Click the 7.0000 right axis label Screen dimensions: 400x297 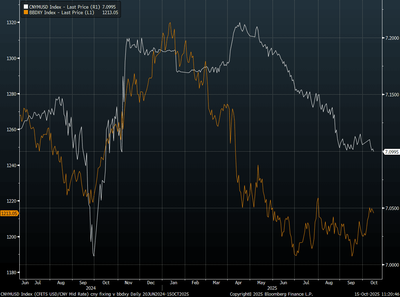391,265
